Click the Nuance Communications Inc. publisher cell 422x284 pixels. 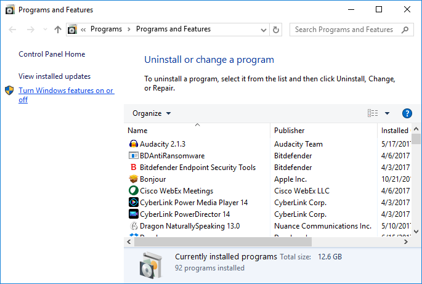click(323, 226)
